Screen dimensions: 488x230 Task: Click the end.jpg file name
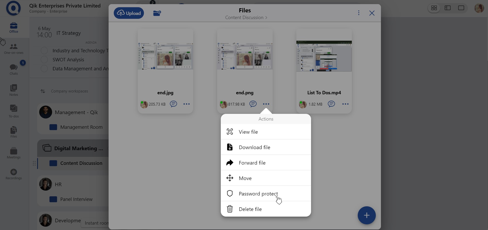[x=165, y=92]
